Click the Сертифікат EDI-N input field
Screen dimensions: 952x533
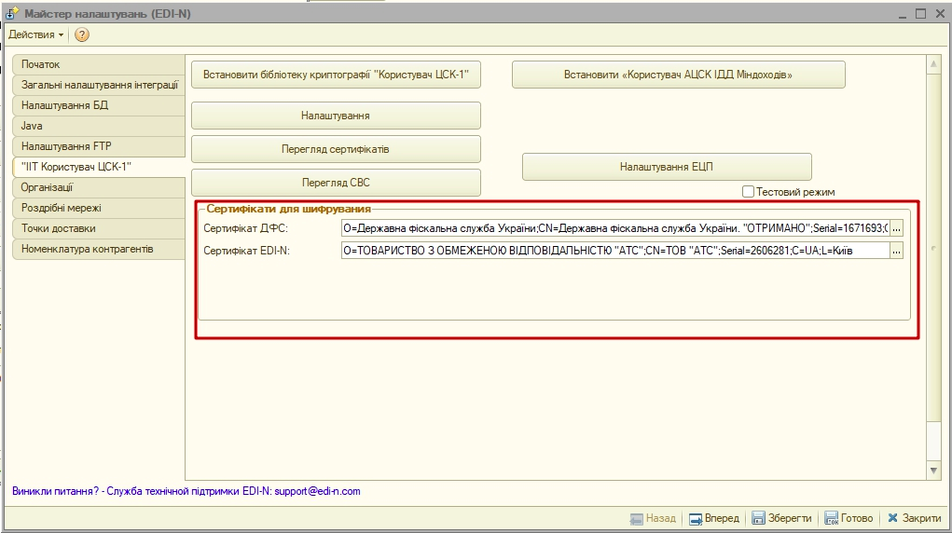coord(615,251)
